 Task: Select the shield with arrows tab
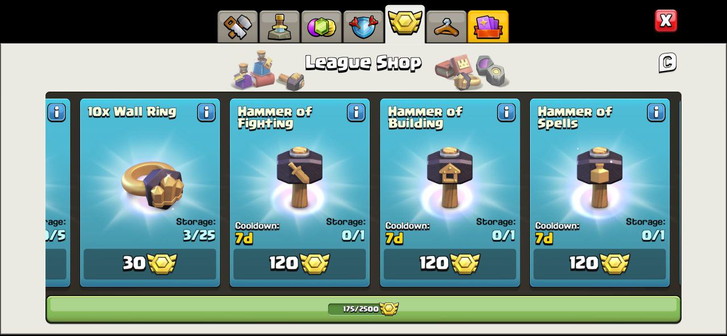(363, 27)
